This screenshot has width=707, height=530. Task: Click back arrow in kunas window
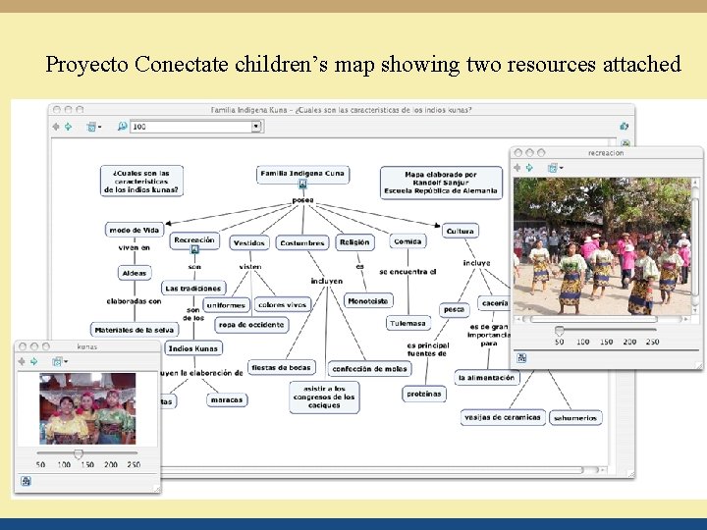(x=22, y=361)
